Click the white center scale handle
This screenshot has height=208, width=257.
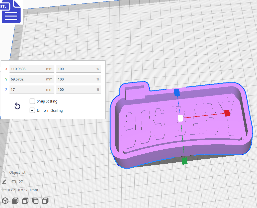point(180,119)
